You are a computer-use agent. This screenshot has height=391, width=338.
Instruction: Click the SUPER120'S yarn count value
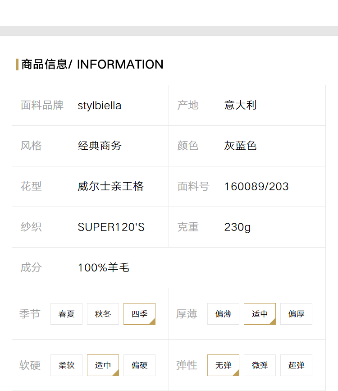click(111, 227)
